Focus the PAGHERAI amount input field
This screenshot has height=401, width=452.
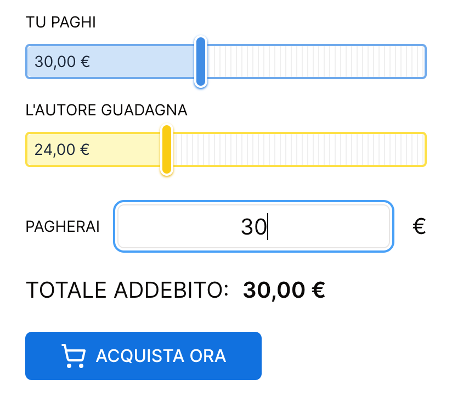[253, 227]
